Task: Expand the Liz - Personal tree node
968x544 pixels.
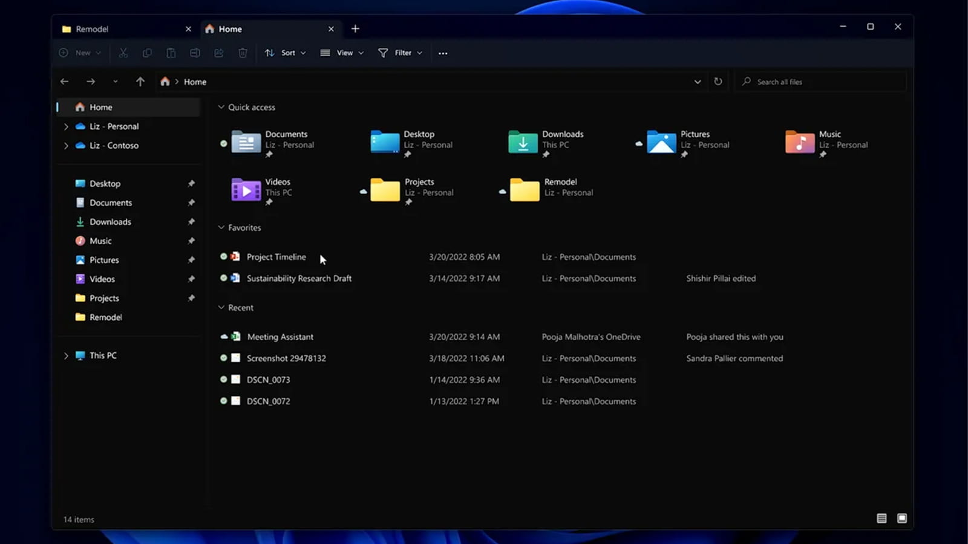Action: pos(66,127)
